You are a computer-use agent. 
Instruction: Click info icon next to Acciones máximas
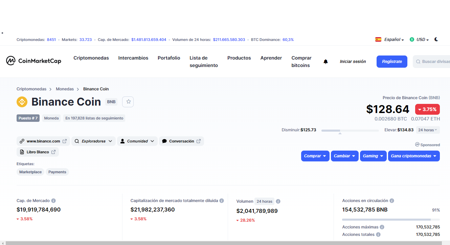(382, 227)
